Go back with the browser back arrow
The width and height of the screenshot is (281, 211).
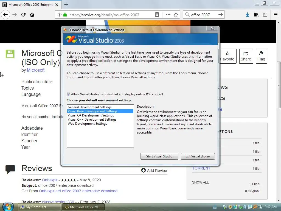tap(5, 15)
